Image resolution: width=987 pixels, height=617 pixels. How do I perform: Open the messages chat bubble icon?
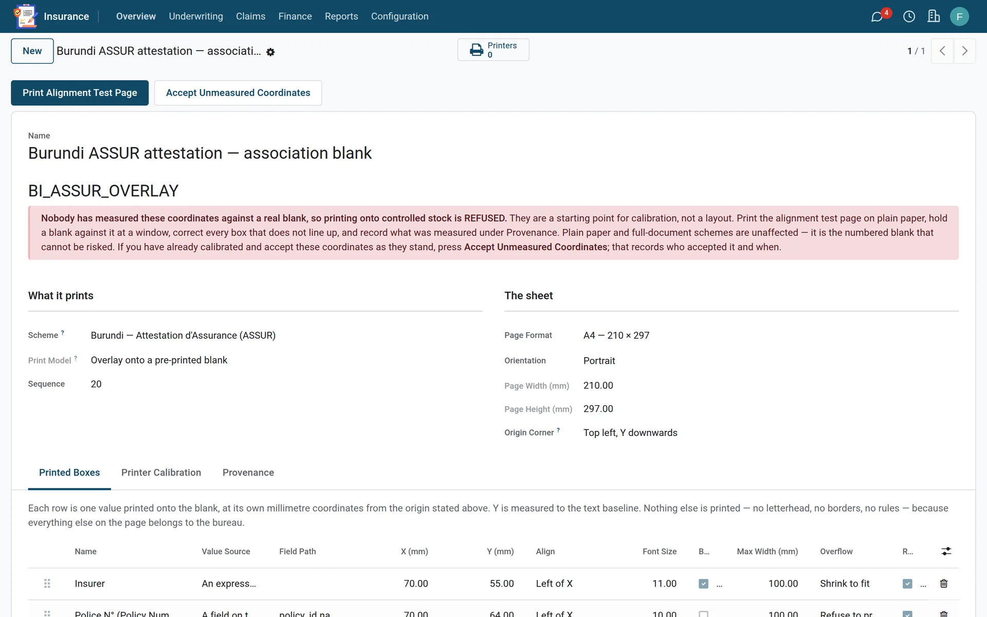click(877, 17)
